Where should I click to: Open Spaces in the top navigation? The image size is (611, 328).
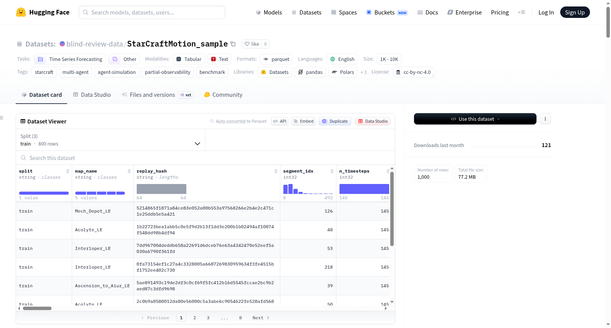coord(344,13)
